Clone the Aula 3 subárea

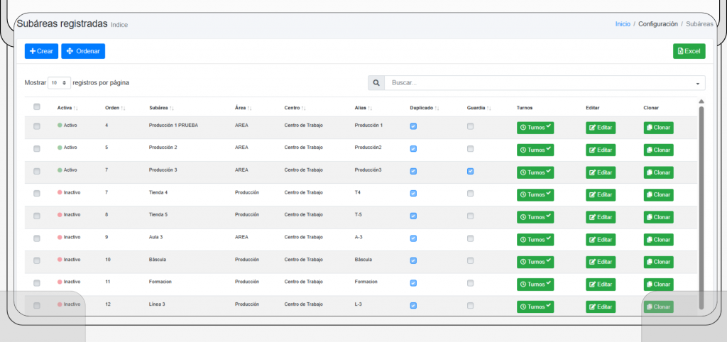[658, 240]
